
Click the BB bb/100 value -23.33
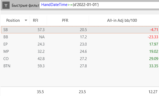click(x=153, y=37)
